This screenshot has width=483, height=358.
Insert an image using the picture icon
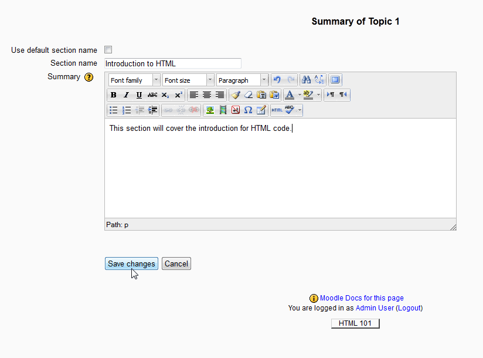(x=210, y=110)
